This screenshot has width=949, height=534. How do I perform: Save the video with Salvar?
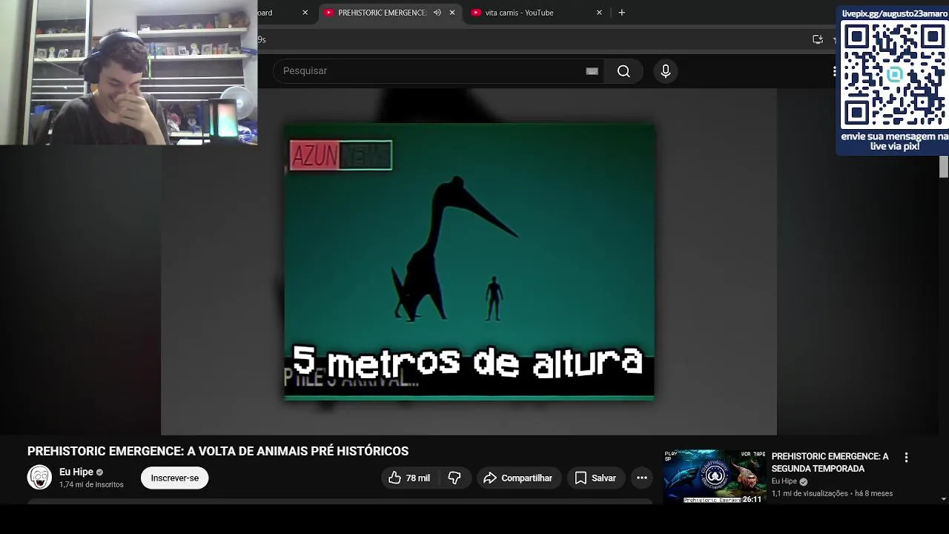(595, 478)
